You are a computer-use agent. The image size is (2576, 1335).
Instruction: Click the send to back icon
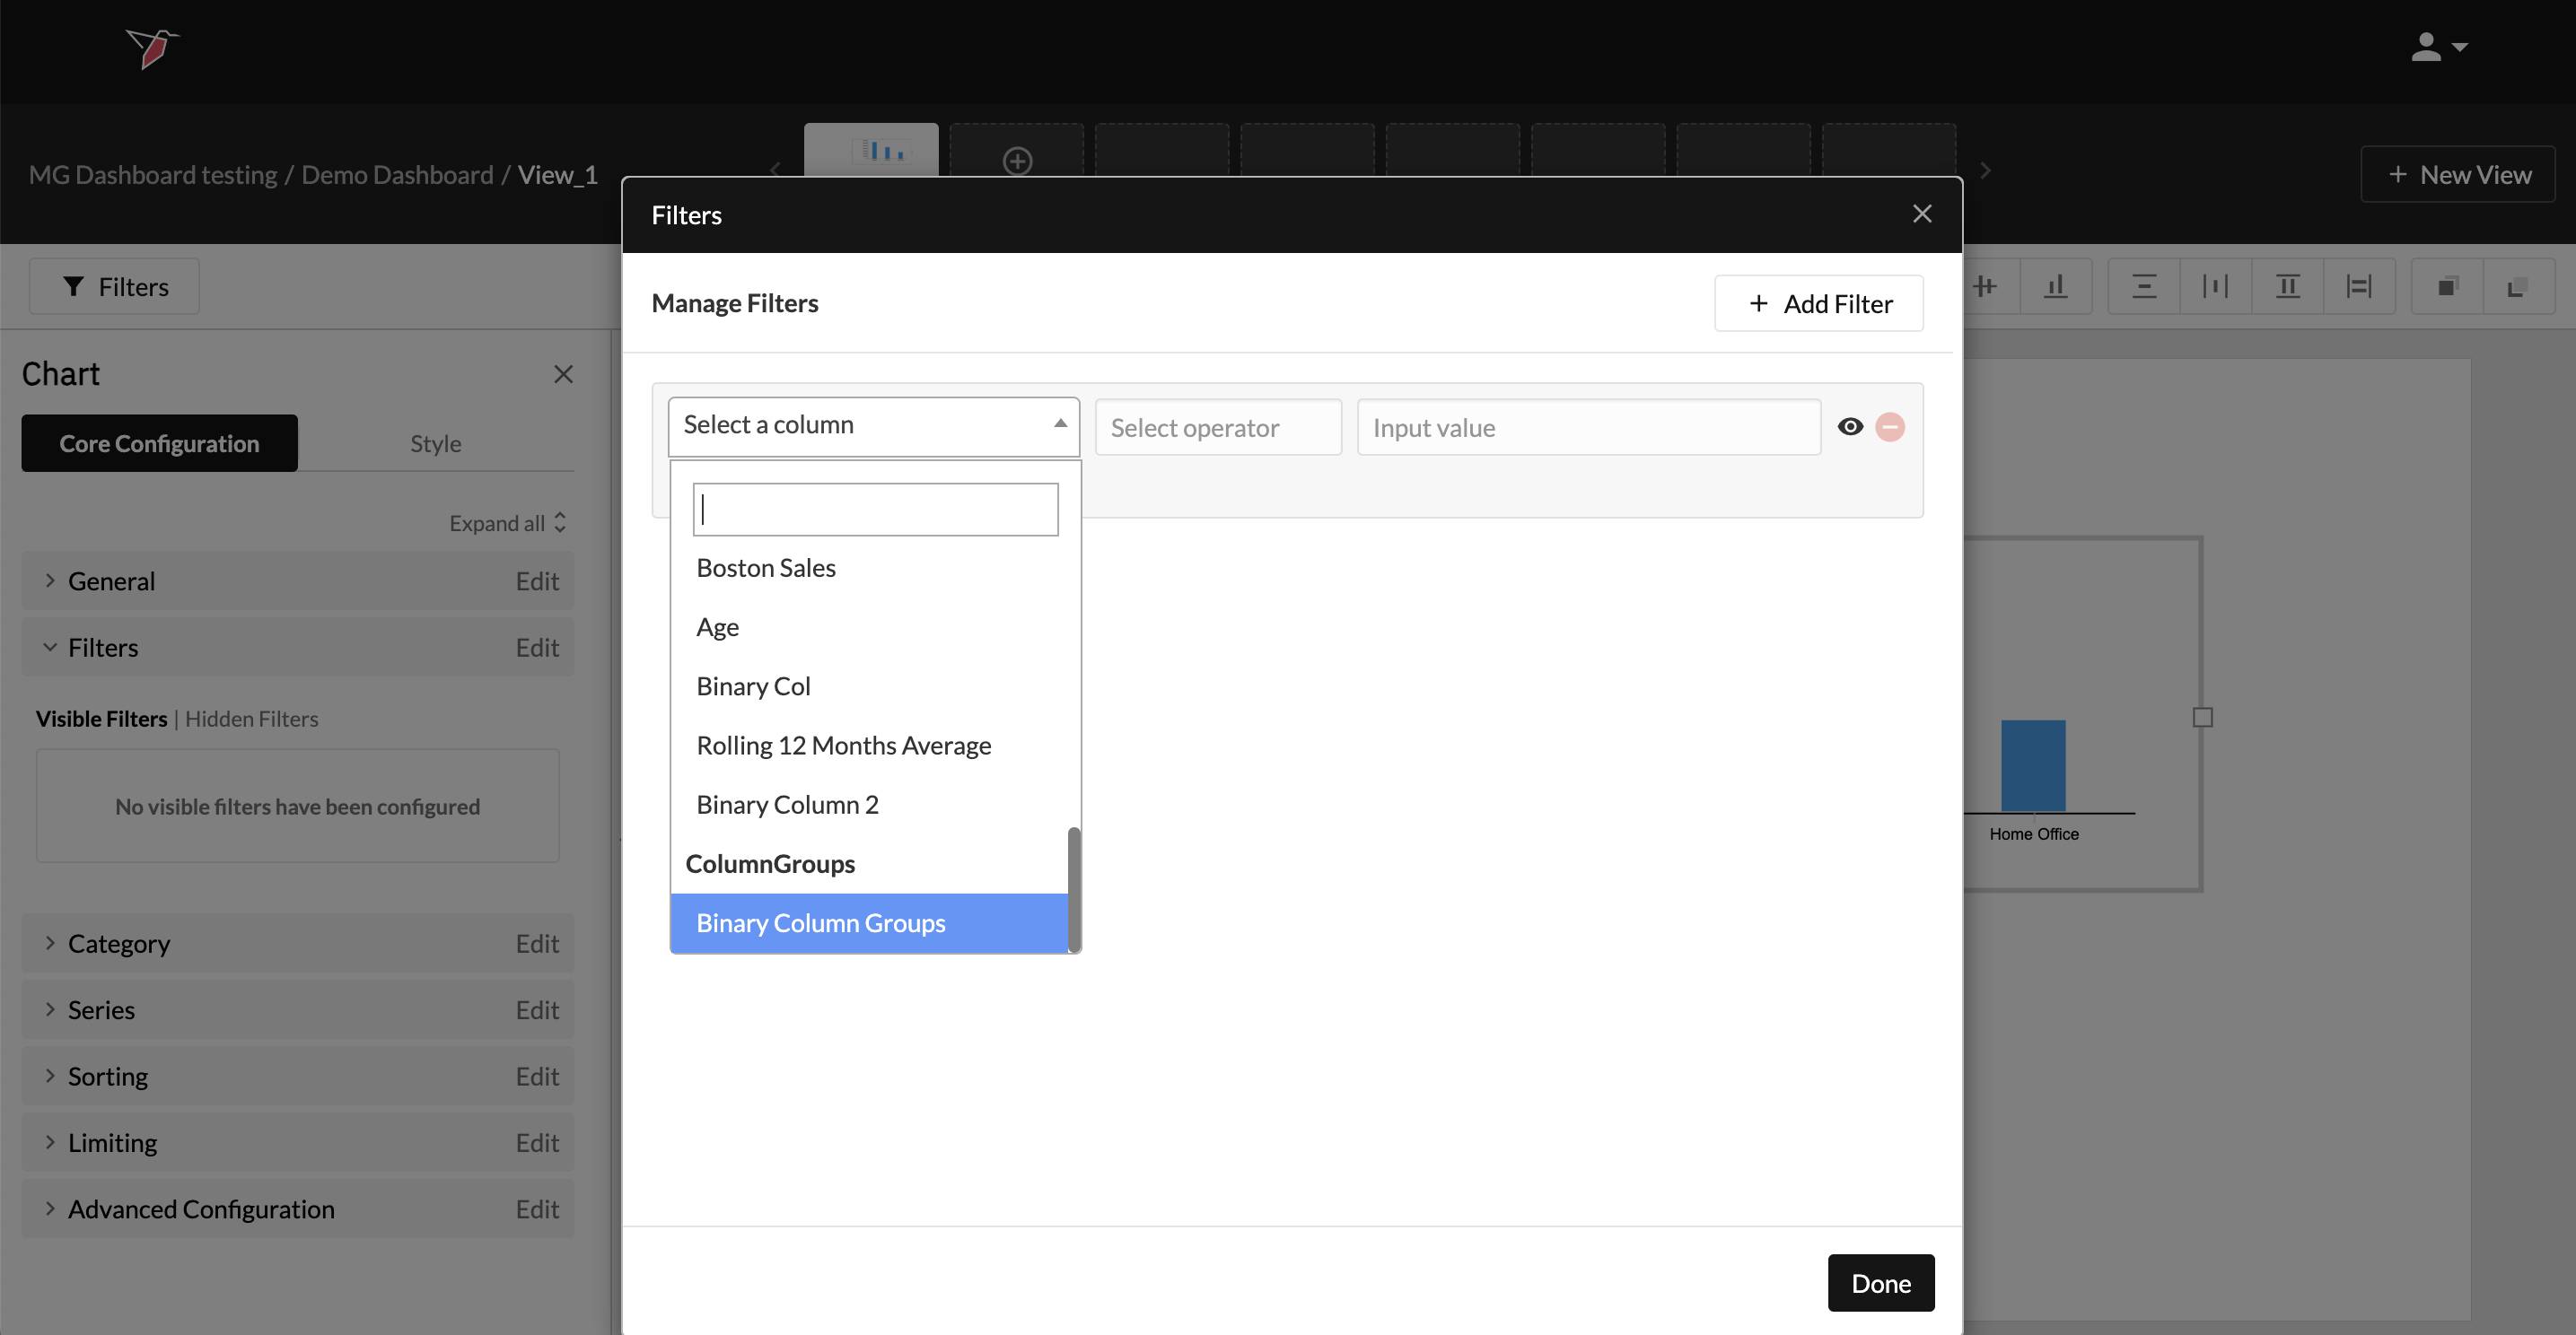tap(2518, 287)
